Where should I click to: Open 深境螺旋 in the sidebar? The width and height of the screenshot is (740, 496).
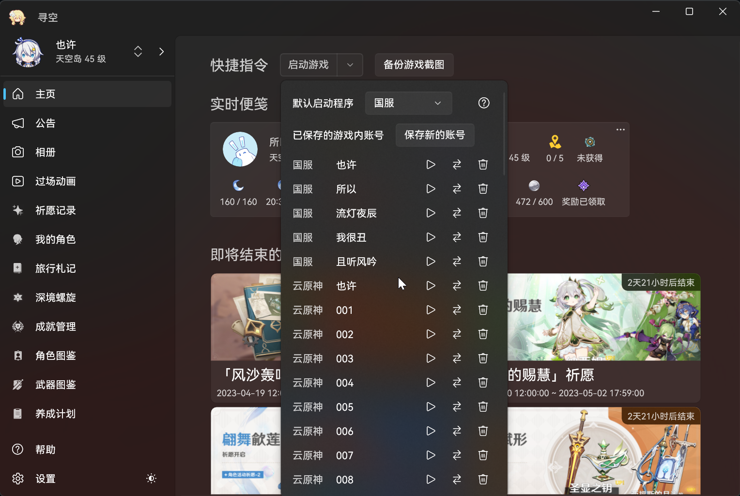[x=87, y=297]
